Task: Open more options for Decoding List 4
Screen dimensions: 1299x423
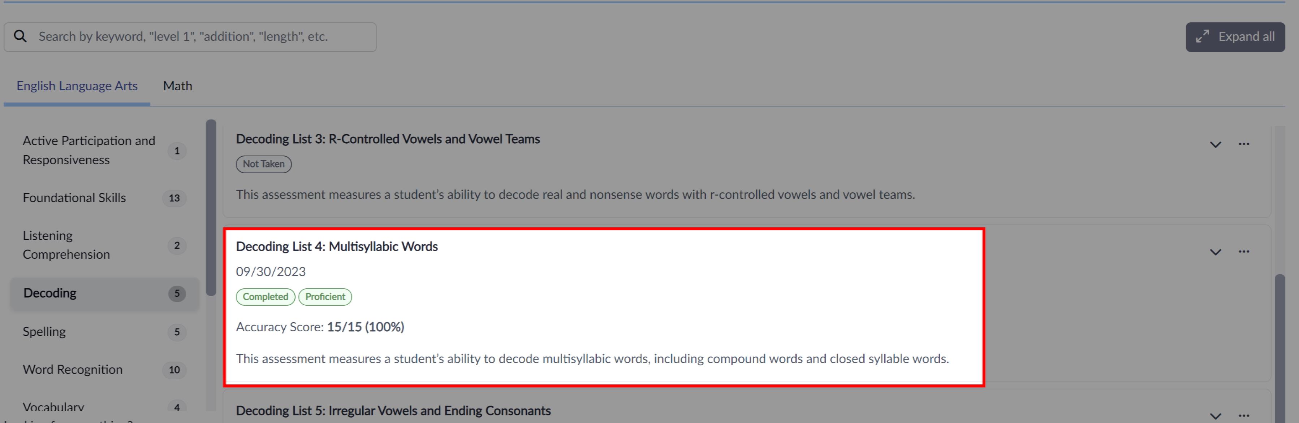Action: click(x=1244, y=252)
